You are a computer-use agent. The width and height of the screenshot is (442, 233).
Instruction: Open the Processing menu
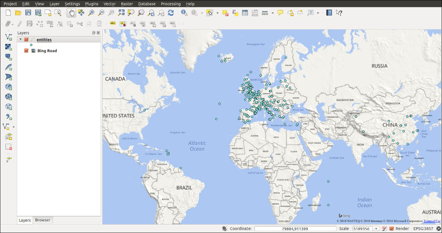[171, 4]
